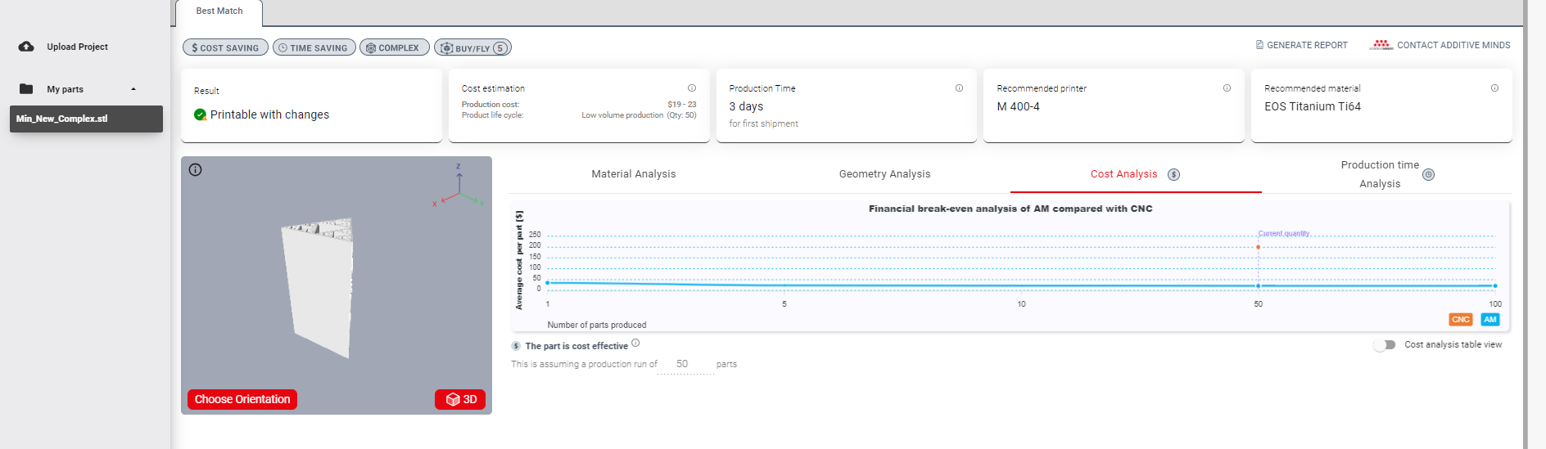
Task: Click Production Time info icon
Action: point(959,88)
